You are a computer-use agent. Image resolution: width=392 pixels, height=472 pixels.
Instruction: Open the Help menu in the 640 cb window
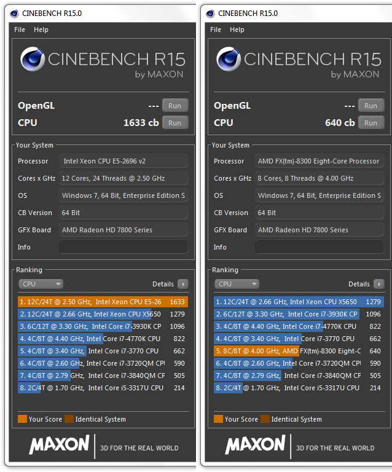[237, 29]
